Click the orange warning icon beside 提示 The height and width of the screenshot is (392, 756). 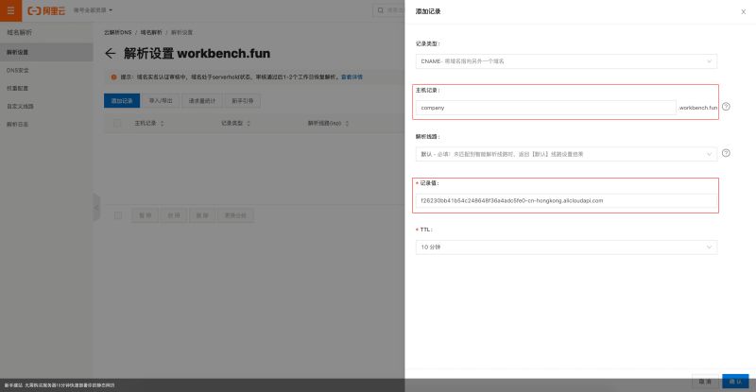(x=113, y=77)
